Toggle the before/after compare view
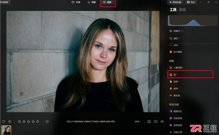Viewport: 219px width, 135px height. (x=156, y=121)
